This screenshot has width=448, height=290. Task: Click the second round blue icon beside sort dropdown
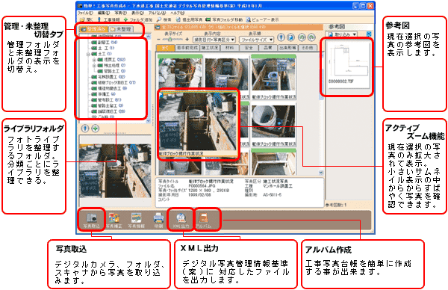click(290, 37)
